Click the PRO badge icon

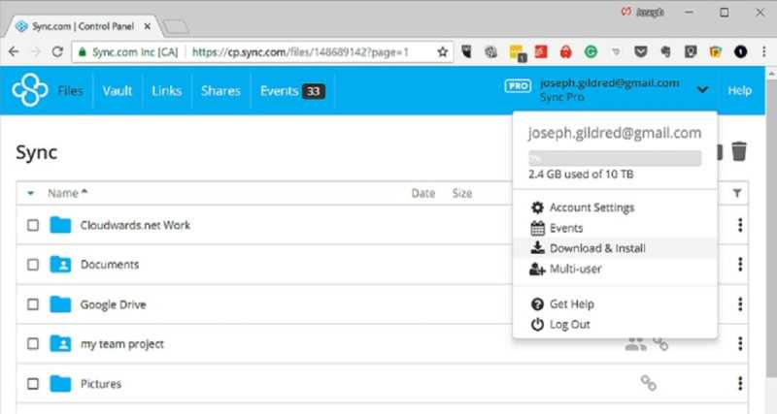coord(518,86)
